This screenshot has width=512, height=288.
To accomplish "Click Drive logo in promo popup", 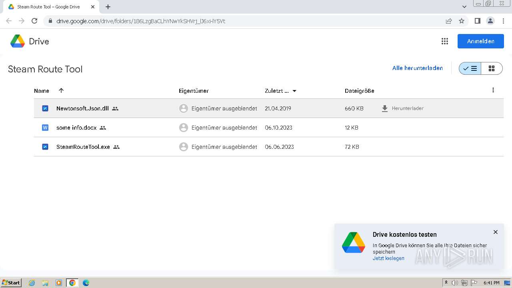I will pyautogui.click(x=354, y=243).
